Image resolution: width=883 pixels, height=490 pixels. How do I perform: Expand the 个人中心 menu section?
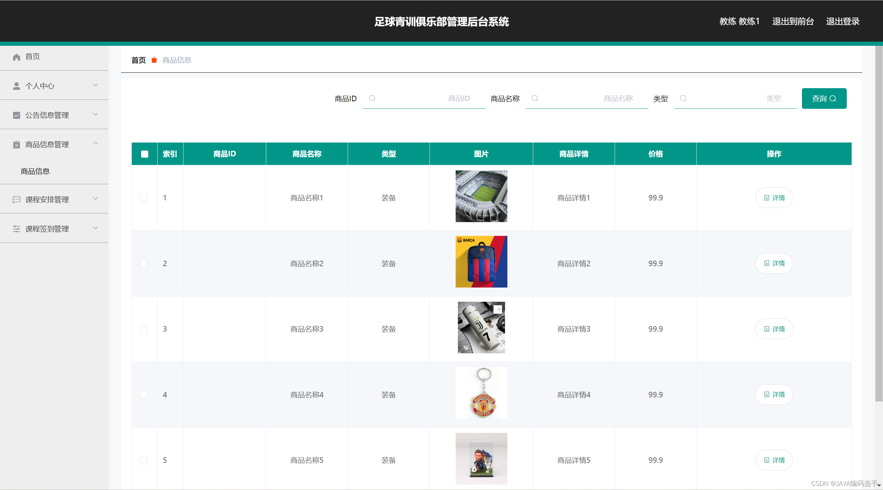pyautogui.click(x=96, y=85)
